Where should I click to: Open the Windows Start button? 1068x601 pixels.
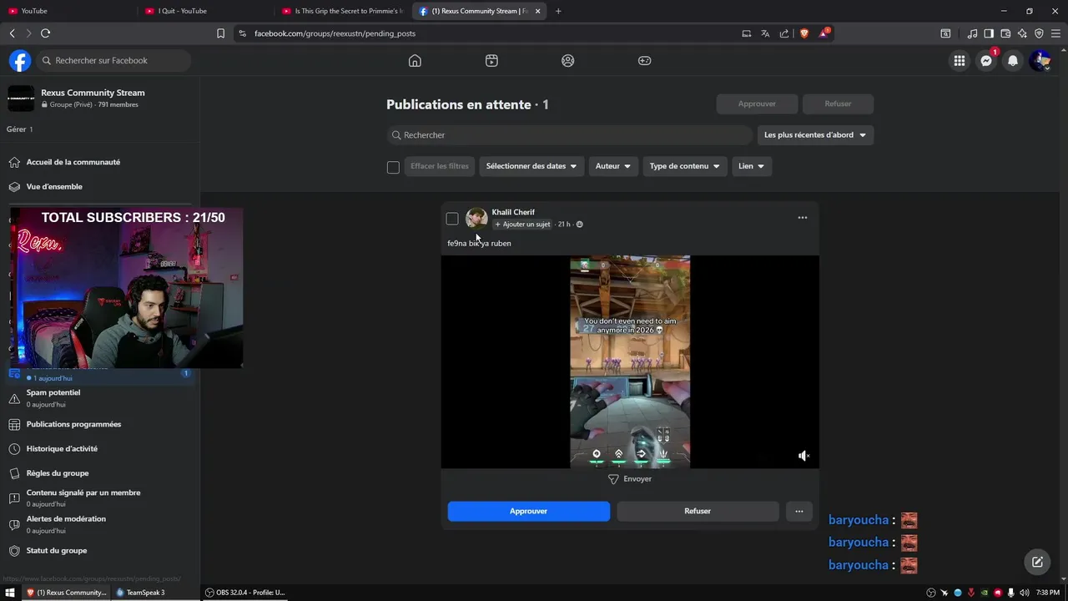tap(10, 593)
